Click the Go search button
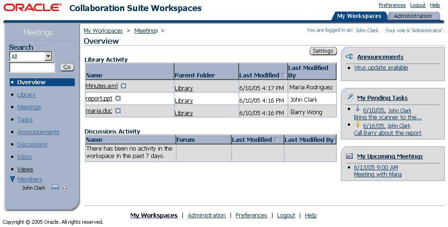Viewport: 448px width, 227px height. point(67,67)
